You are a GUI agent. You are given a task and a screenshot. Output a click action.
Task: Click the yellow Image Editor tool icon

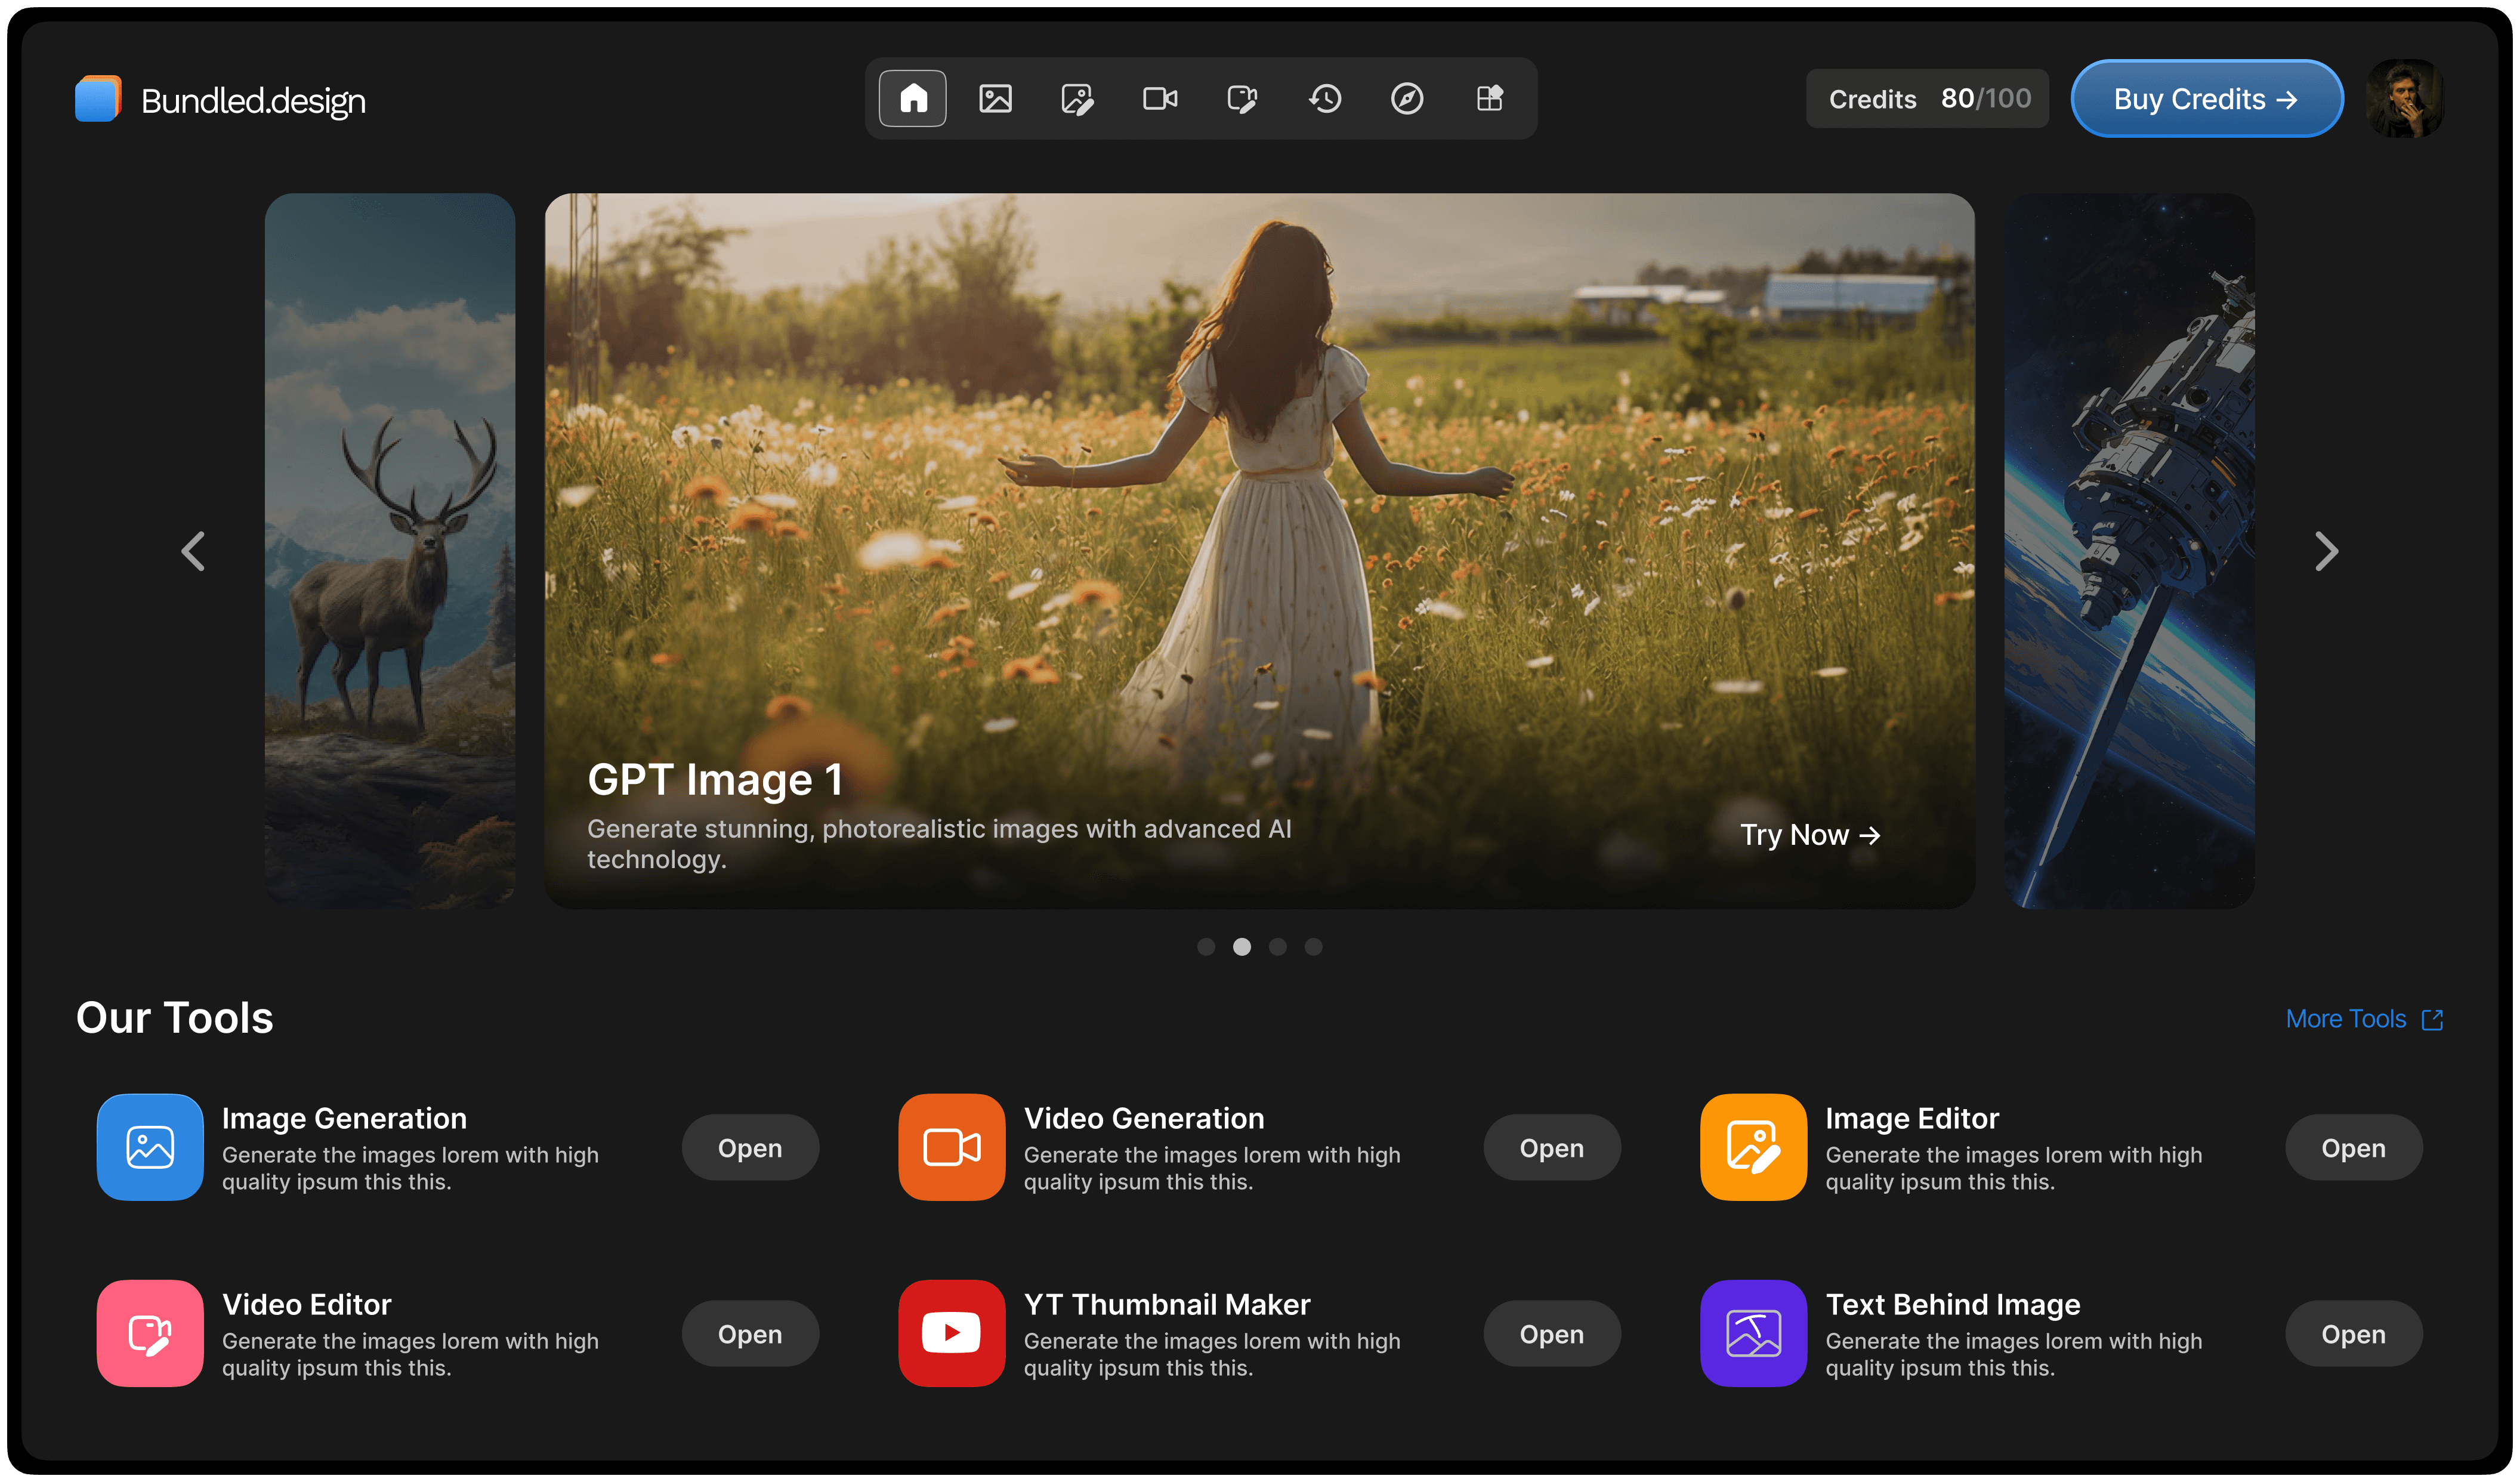[x=1753, y=1147]
